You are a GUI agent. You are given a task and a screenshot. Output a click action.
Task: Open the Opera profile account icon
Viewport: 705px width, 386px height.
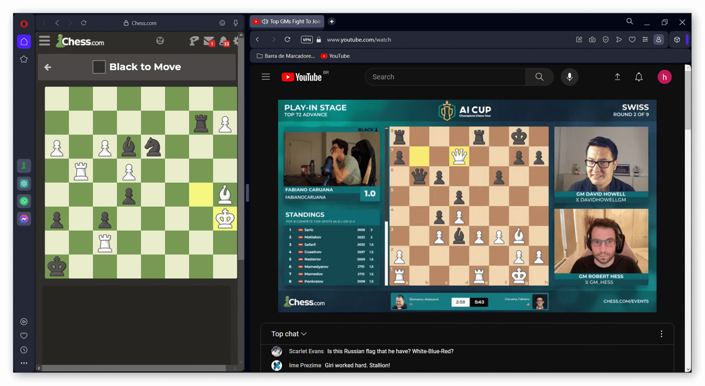tap(658, 40)
